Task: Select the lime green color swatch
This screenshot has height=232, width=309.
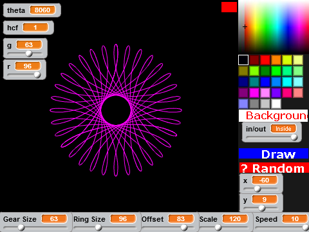Action: coord(254,71)
